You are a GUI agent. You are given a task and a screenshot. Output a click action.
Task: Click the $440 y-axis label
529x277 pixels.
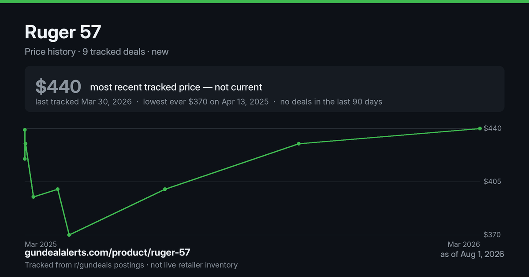(492, 128)
